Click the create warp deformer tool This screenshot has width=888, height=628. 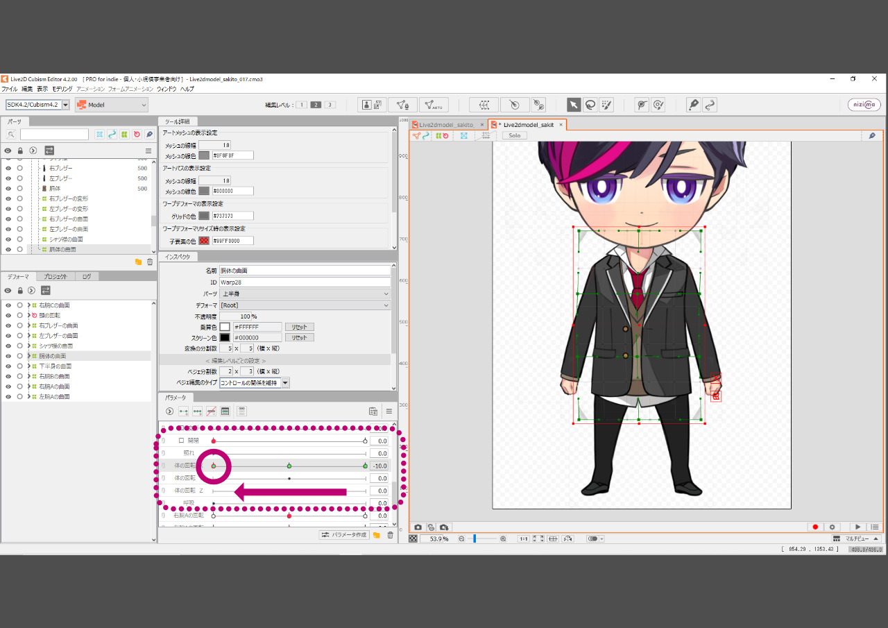(484, 105)
